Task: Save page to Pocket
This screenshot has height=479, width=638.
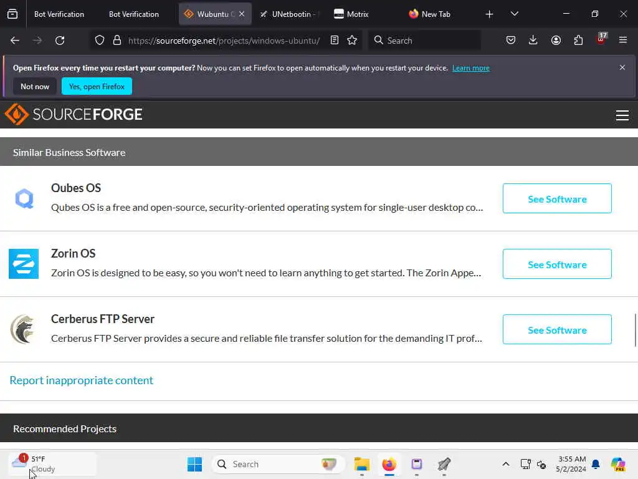Action: [x=511, y=41]
